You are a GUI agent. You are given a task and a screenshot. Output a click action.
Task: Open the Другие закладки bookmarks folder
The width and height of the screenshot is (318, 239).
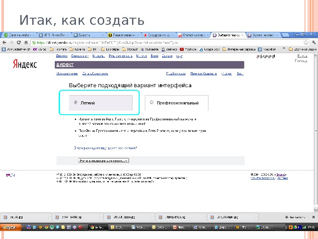pos(302,49)
